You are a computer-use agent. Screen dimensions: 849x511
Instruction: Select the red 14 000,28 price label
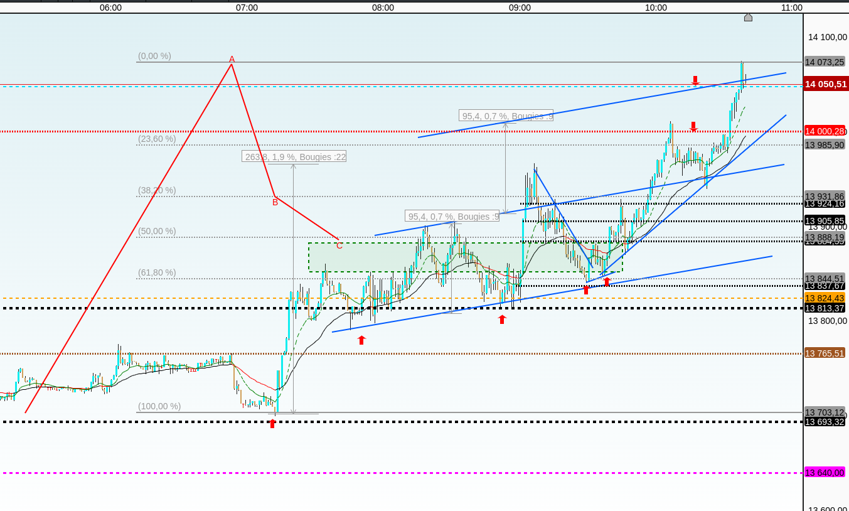click(825, 131)
